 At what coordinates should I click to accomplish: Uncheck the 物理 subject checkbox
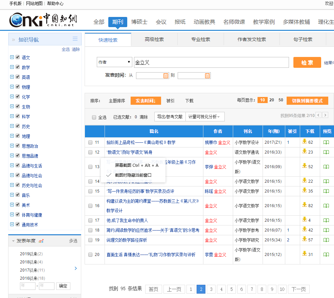18,87
